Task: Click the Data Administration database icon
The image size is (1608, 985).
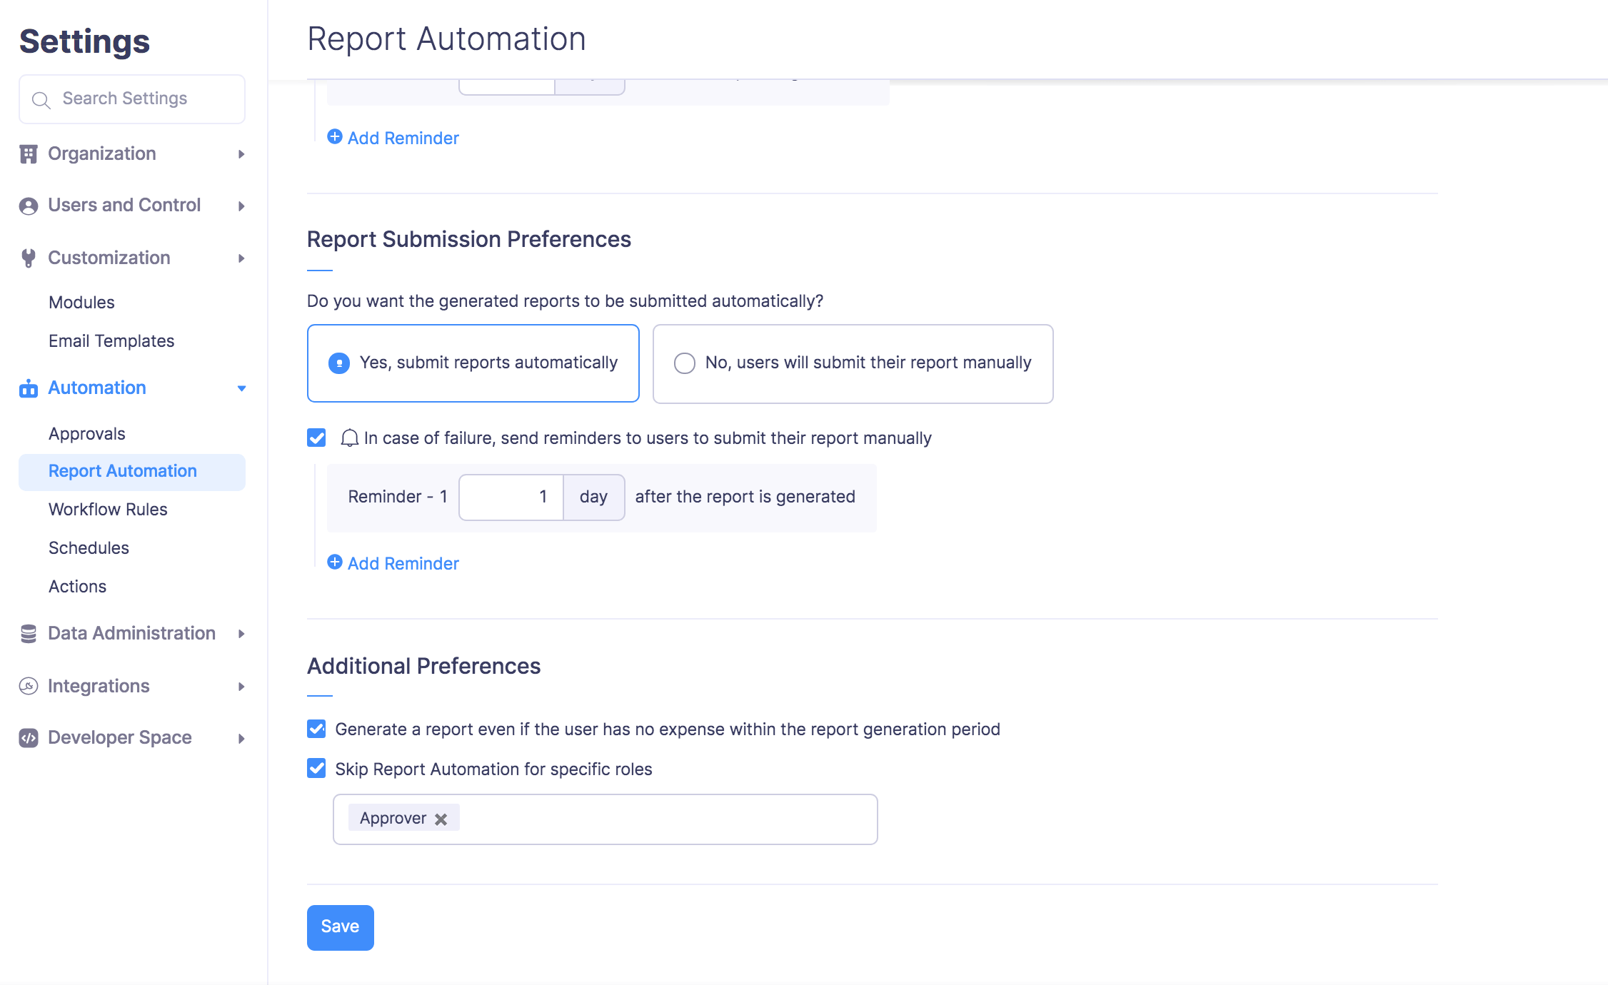Action: pyautogui.click(x=29, y=634)
